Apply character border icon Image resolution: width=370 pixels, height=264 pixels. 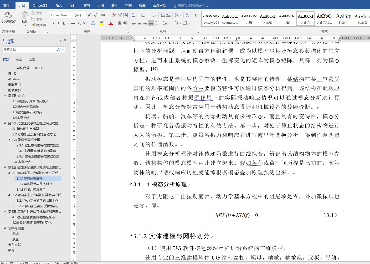pyautogui.click(x=126, y=15)
